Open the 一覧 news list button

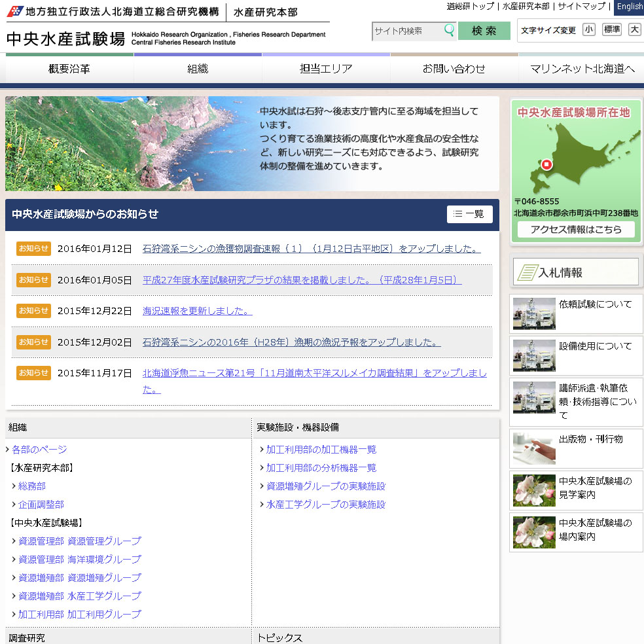click(469, 214)
